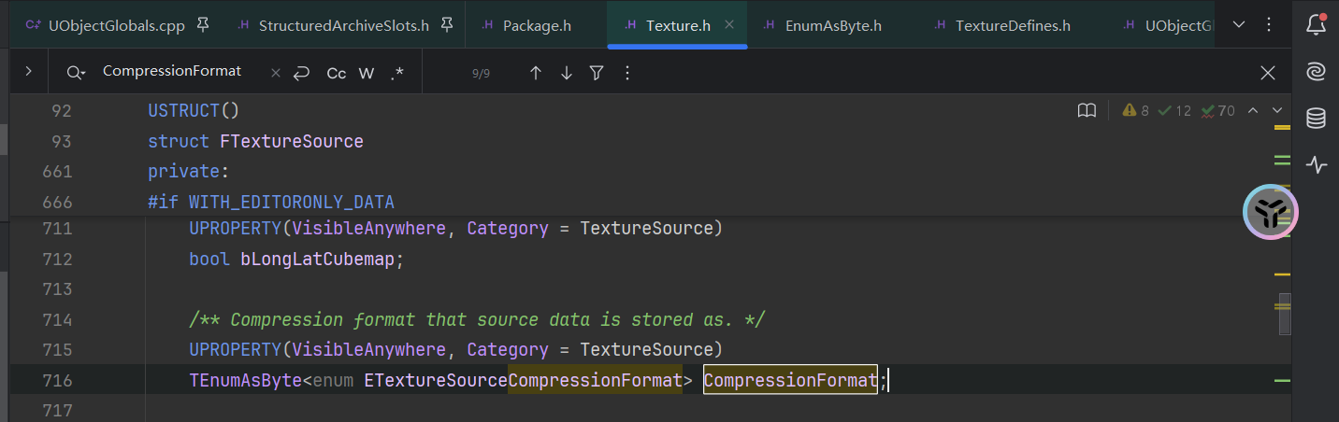Show hidden tabs dropdown chevron

[x=1240, y=25]
